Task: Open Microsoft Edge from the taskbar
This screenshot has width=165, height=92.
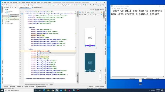Action: tap(44, 90)
